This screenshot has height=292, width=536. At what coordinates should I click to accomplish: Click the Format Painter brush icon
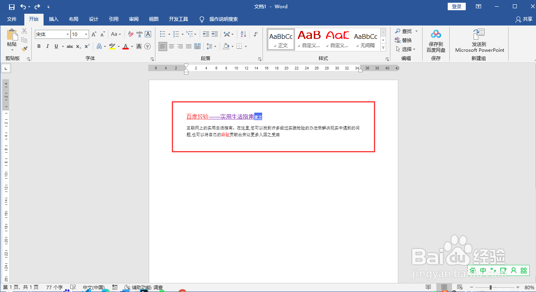pos(24,49)
